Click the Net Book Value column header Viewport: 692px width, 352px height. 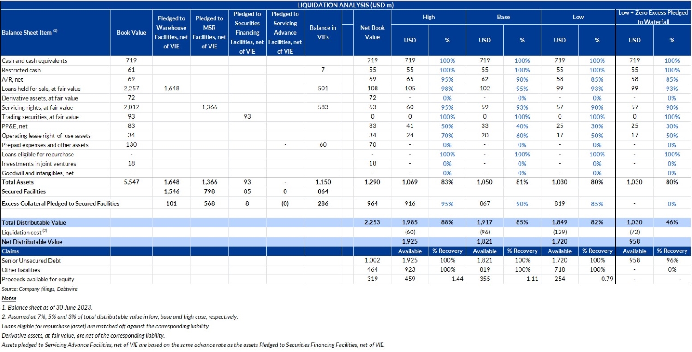372,33
